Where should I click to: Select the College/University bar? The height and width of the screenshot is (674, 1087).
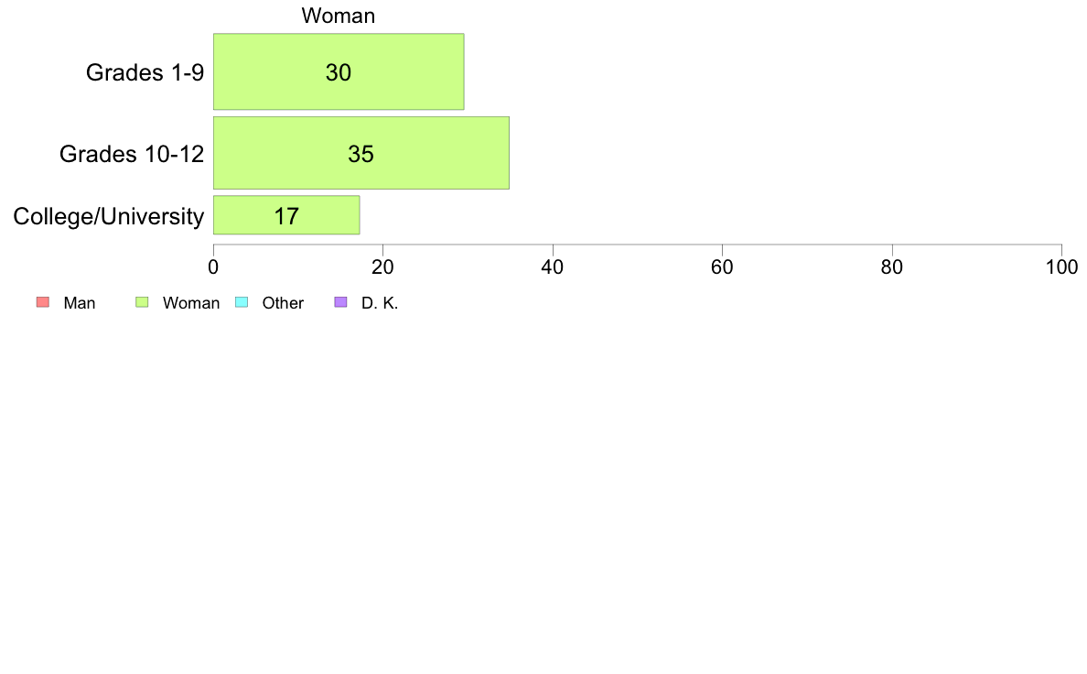coord(286,215)
